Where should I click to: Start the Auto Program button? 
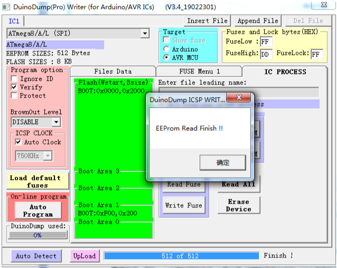tap(38, 210)
